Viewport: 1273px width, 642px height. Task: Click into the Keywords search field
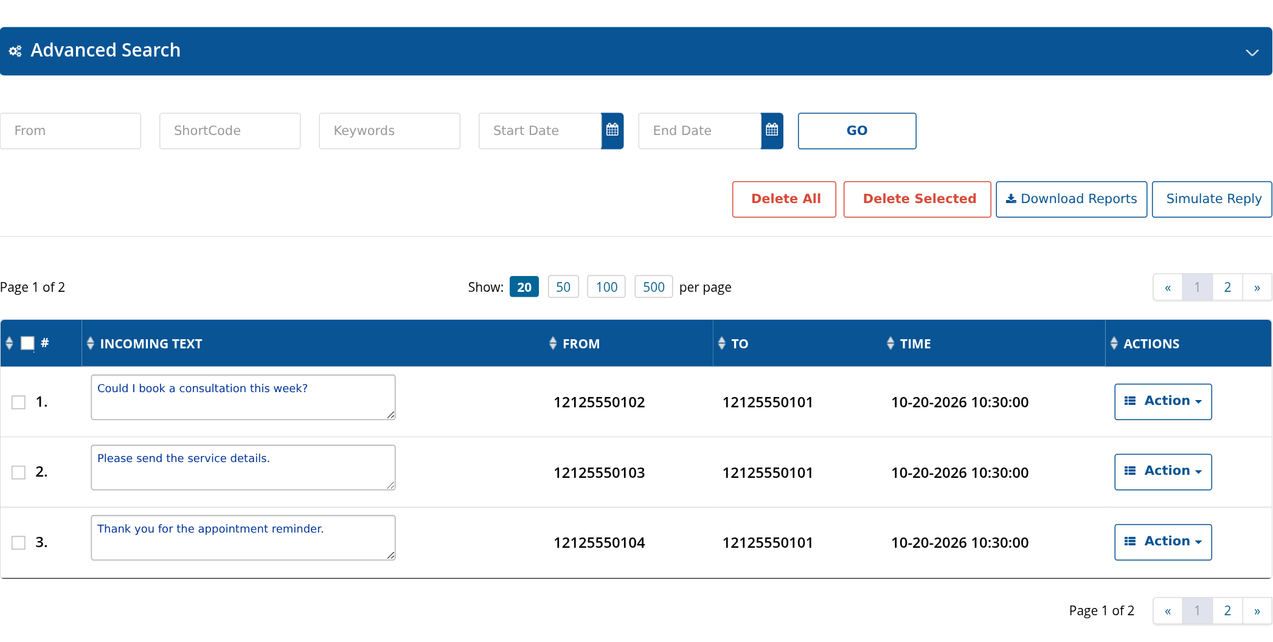(389, 131)
